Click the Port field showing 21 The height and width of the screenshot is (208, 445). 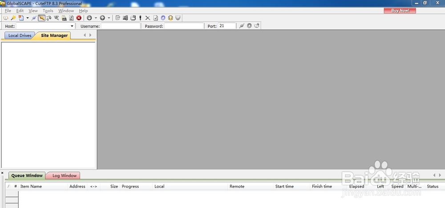point(227,26)
